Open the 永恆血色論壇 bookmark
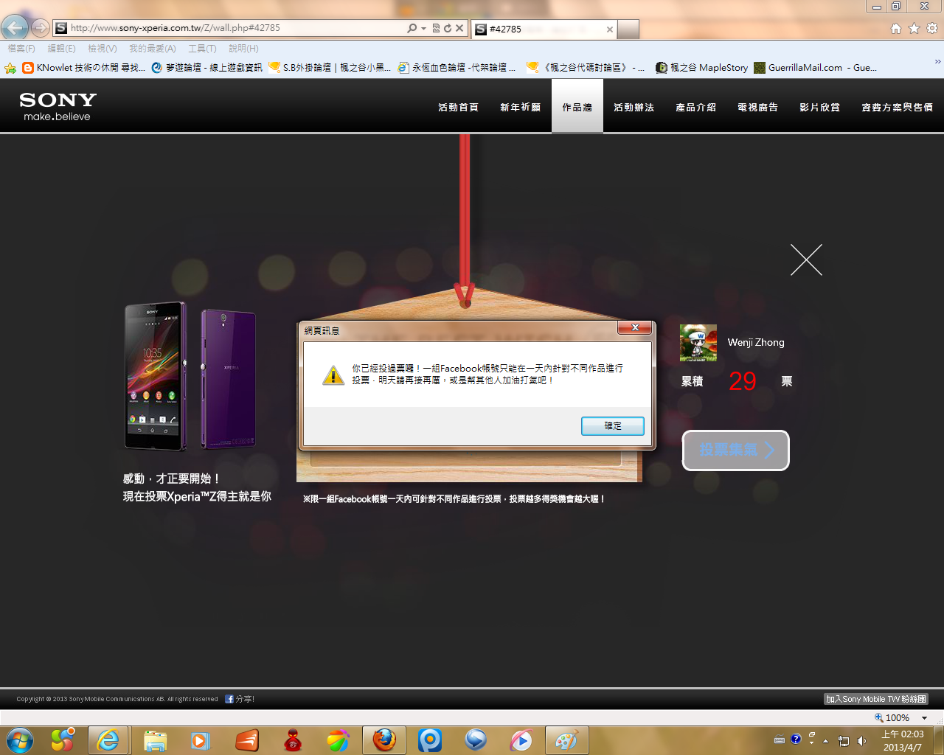Screen dimensions: 944x755 (x=457, y=68)
